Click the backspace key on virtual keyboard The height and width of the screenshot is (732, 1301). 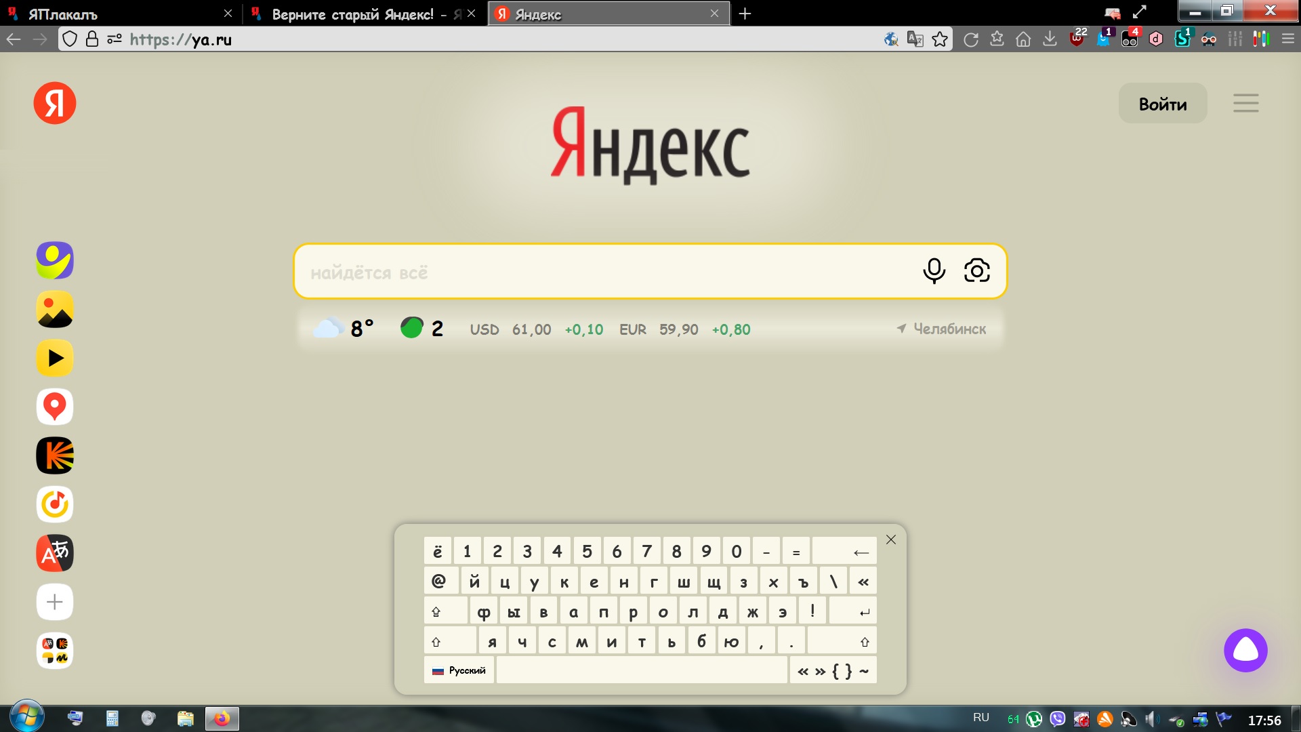(844, 552)
